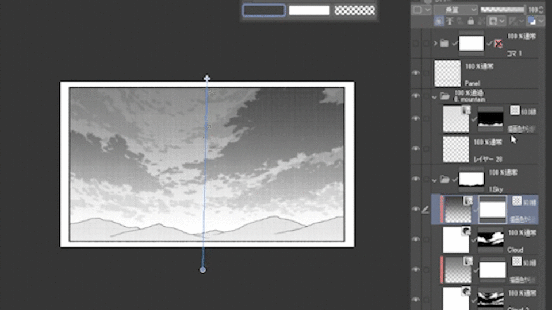Viewport: 552px width, 310px height.
Task: Set as Draft Layer icon
Action: 460,21
